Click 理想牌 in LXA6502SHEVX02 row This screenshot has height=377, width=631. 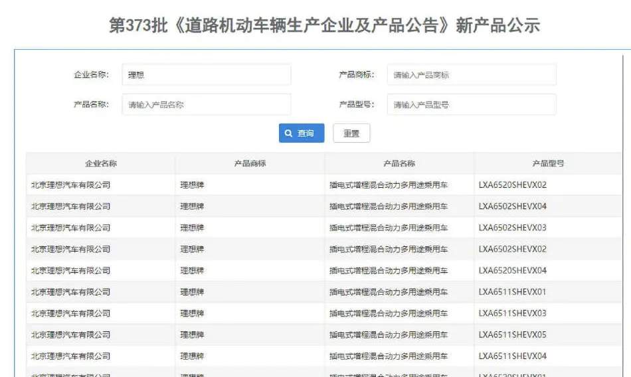192,249
